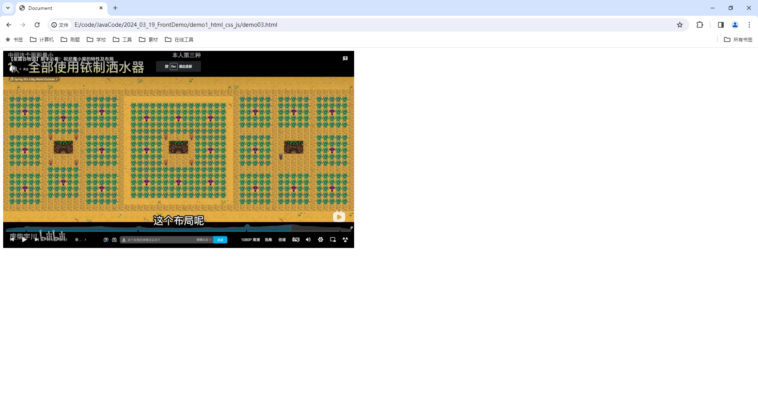Mute the video with the volume icon
The image size is (758, 410).
click(x=308, y=240)
